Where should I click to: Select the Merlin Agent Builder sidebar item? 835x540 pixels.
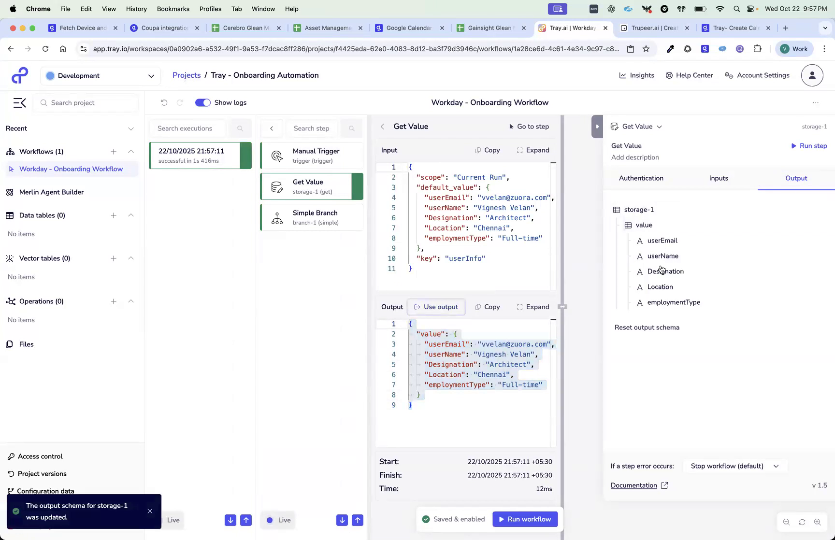(50, 192)
